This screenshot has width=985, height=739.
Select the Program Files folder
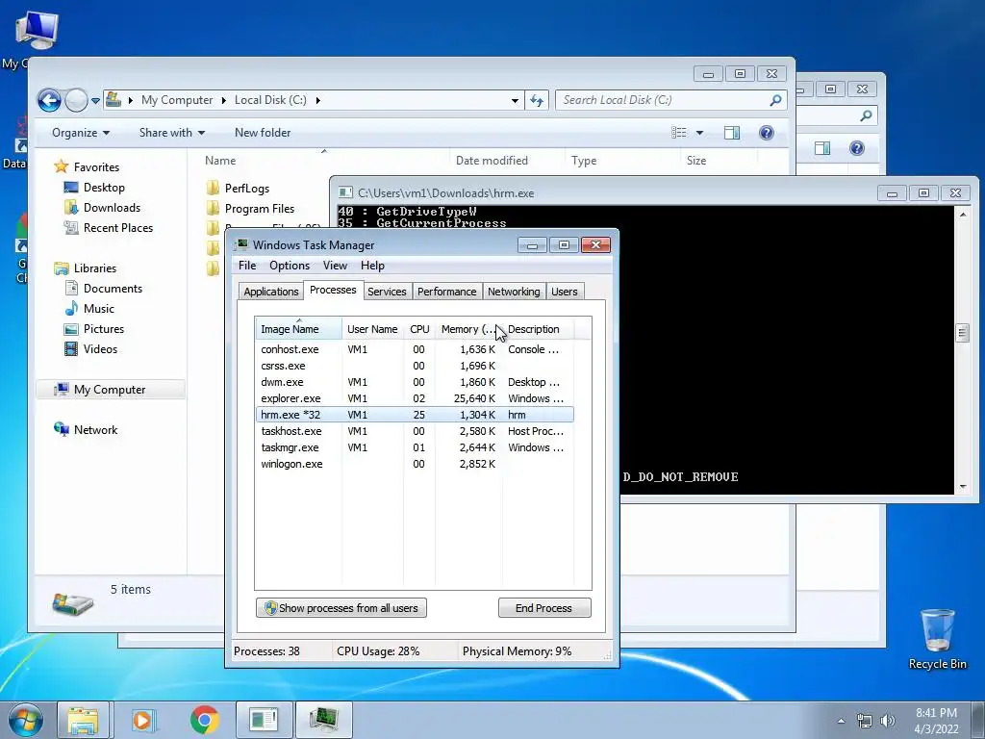point(260,209)
